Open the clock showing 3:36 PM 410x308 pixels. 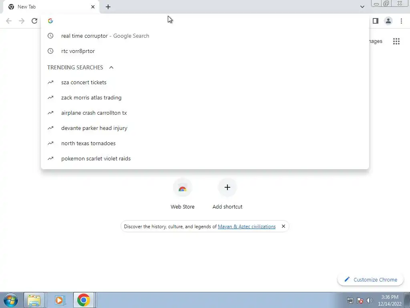coord(390,300)
